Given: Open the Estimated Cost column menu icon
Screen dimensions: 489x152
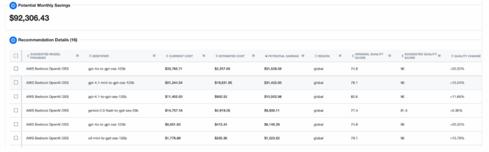Looking at the screenshot, I should click(253, 56).
